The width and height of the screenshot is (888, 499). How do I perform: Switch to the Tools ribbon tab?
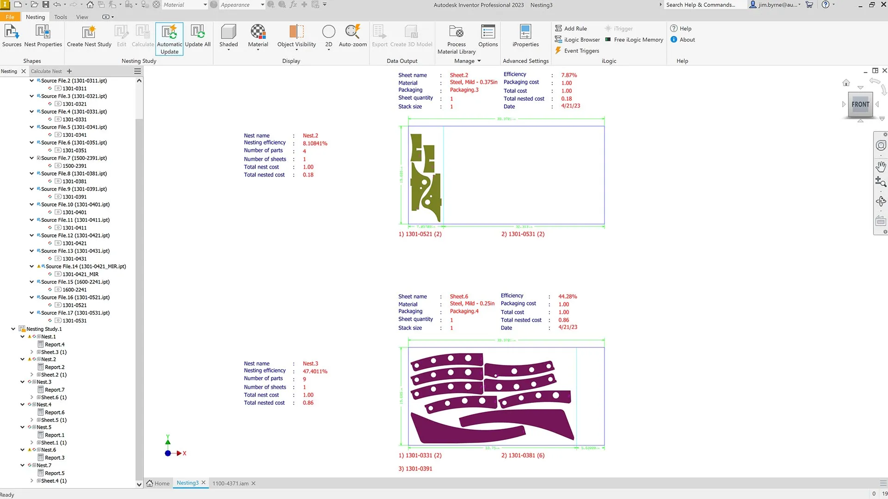60,17
